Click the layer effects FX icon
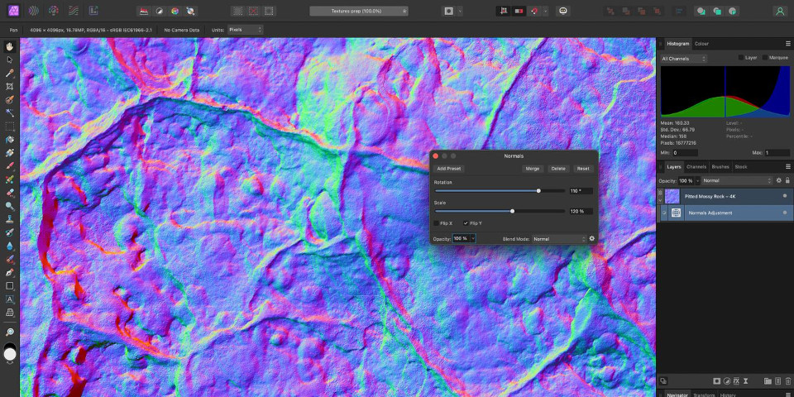 tap(735, 380)
